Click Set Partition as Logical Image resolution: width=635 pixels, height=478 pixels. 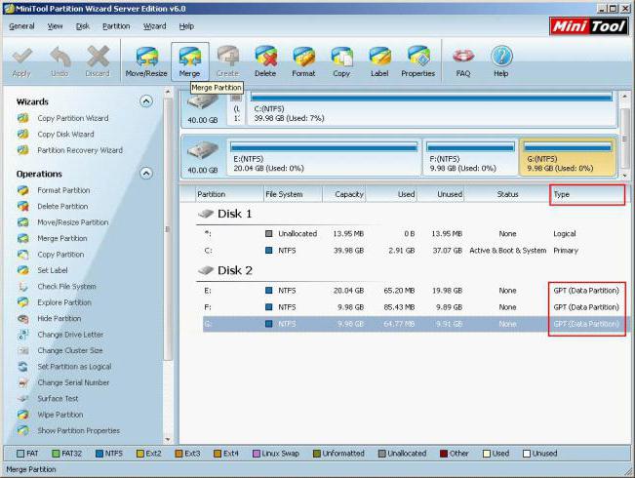point(74,367)
